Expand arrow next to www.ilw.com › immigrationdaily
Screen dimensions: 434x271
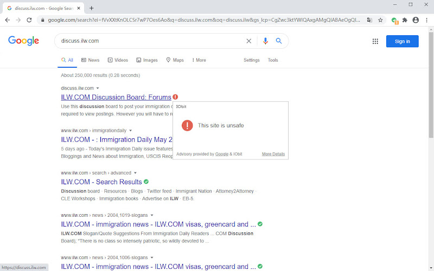pos(130,131)
